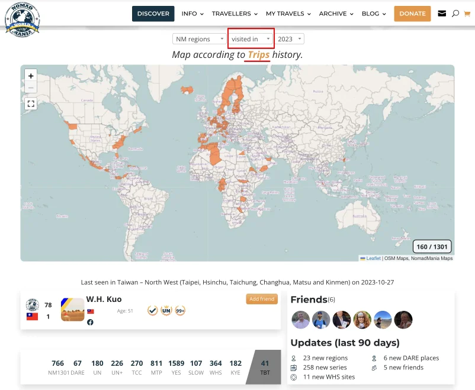Open the My Travels menu
This screenshot has height=390, width=475.
(x=288, y=14)
